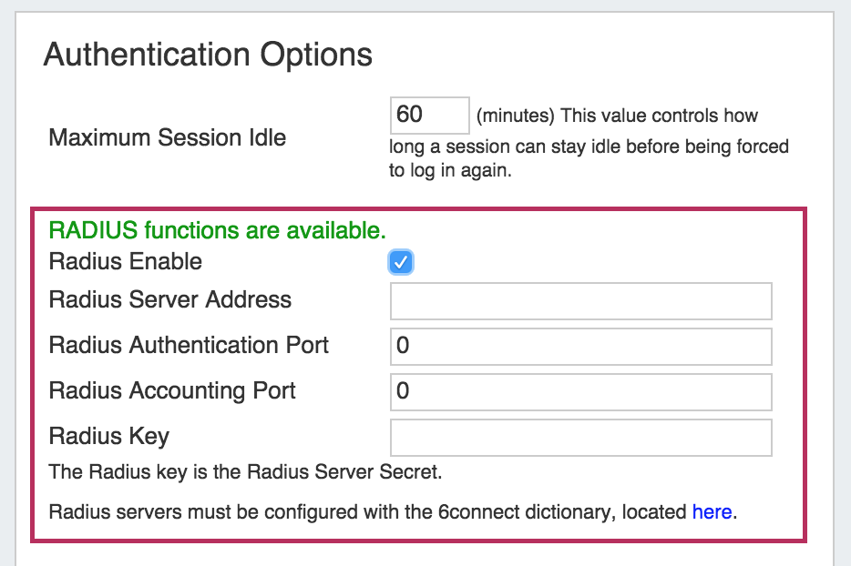Select the Radius Accounting Port field
851x566 pixels.
click(x=580, y=392)
